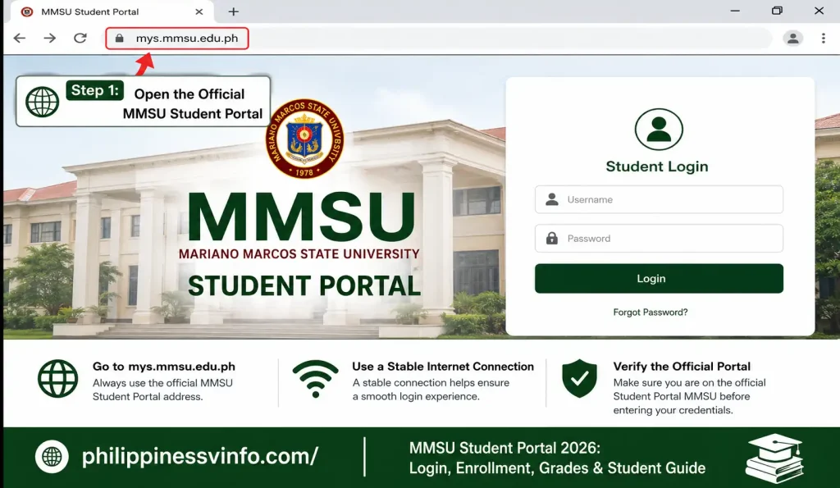Select the MMSU Student Portal tab
This screenshot has width=840, height=488.
tap(110, 11)
